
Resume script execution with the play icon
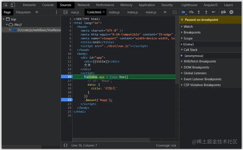(x=184, y=12)
